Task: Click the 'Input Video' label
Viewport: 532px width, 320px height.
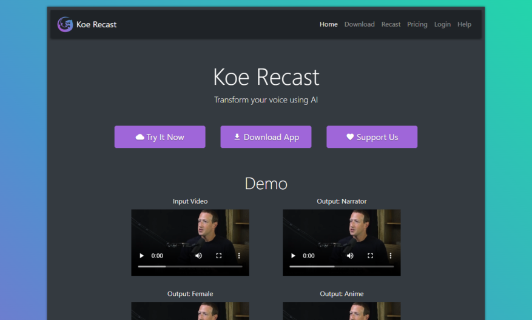Action: (190, 201)
